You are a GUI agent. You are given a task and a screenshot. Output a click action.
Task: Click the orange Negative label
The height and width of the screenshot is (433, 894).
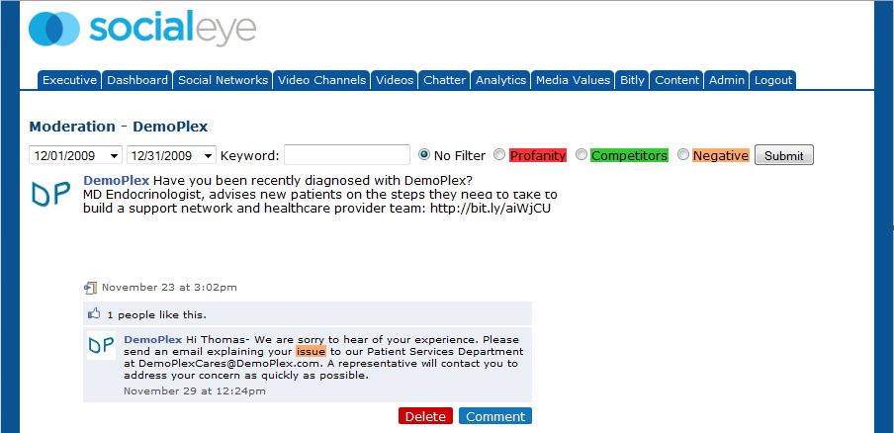pyautogui.click(x=721, y=155)
